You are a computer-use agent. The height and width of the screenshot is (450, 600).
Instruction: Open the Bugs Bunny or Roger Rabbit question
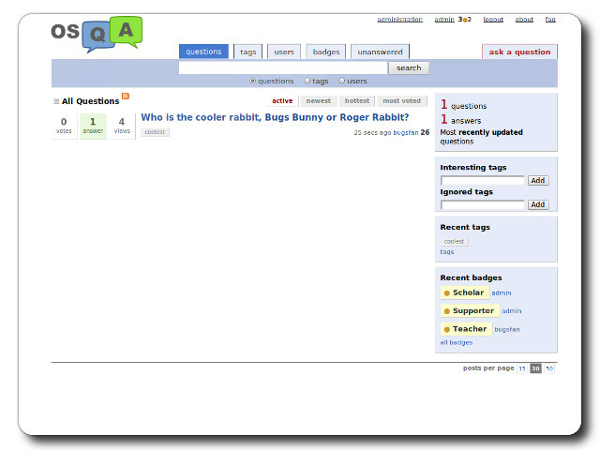275,118
